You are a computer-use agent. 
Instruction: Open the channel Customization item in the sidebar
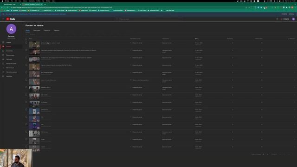(11, 72)
